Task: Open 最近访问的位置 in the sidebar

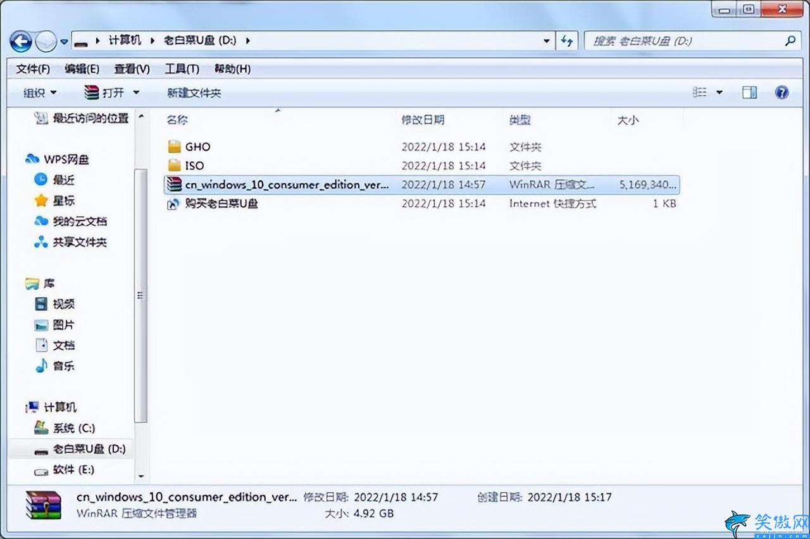Action: pyautogui.click(x=90, y=118)
